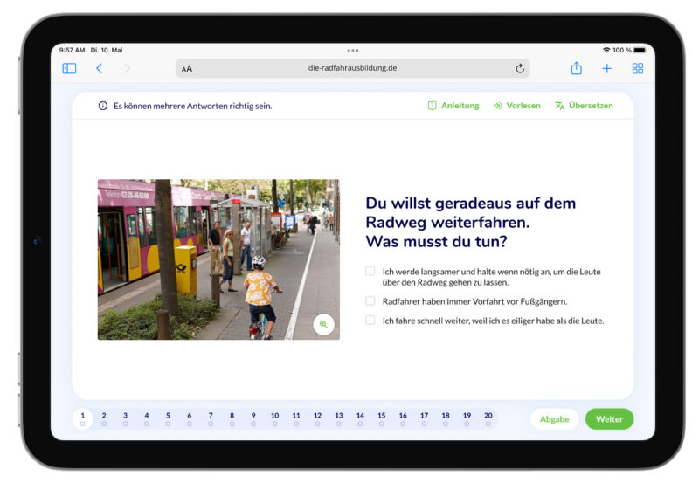Jump to question 5
699x490 pixels.
pyautogui.click(x=168, y=418)
